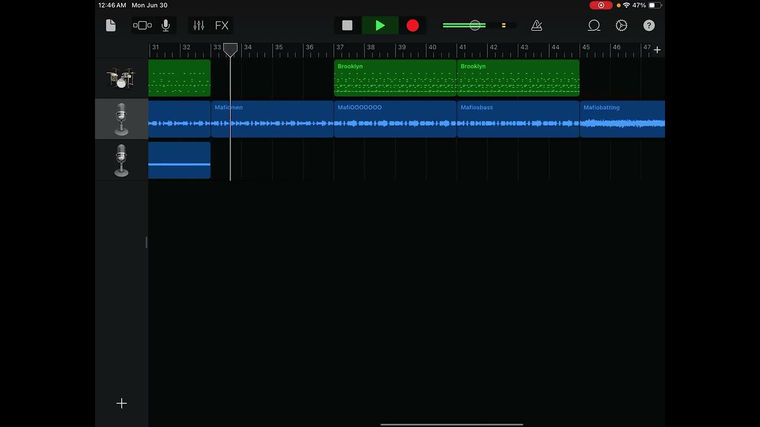Open the FX effects panel
Image resolution: width=760 pixels, height=427 pixels.
221,26
